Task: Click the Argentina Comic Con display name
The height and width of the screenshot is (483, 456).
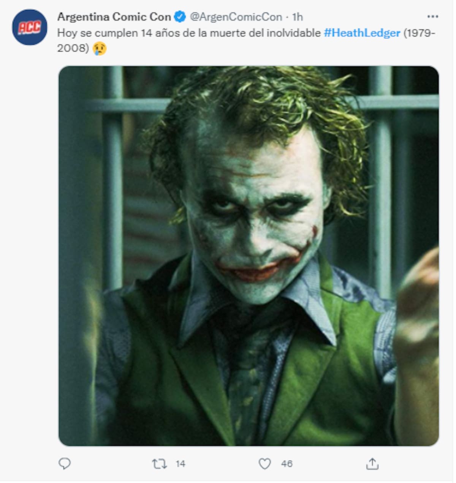Action: pos(114,17)
